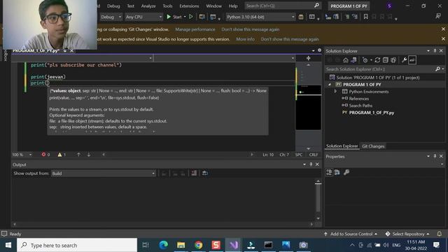
Task: Click the wrench Properties icon in Solution Explorer
Action: (404, 60)
